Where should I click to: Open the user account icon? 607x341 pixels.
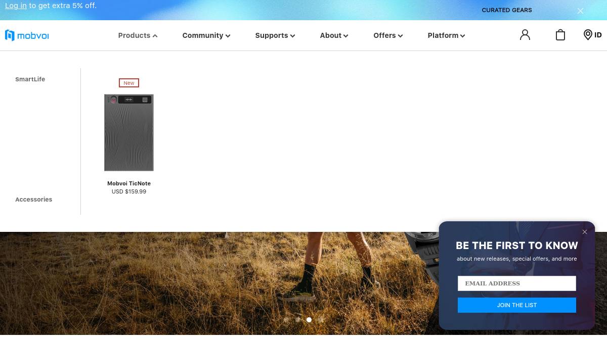(525, 35)
